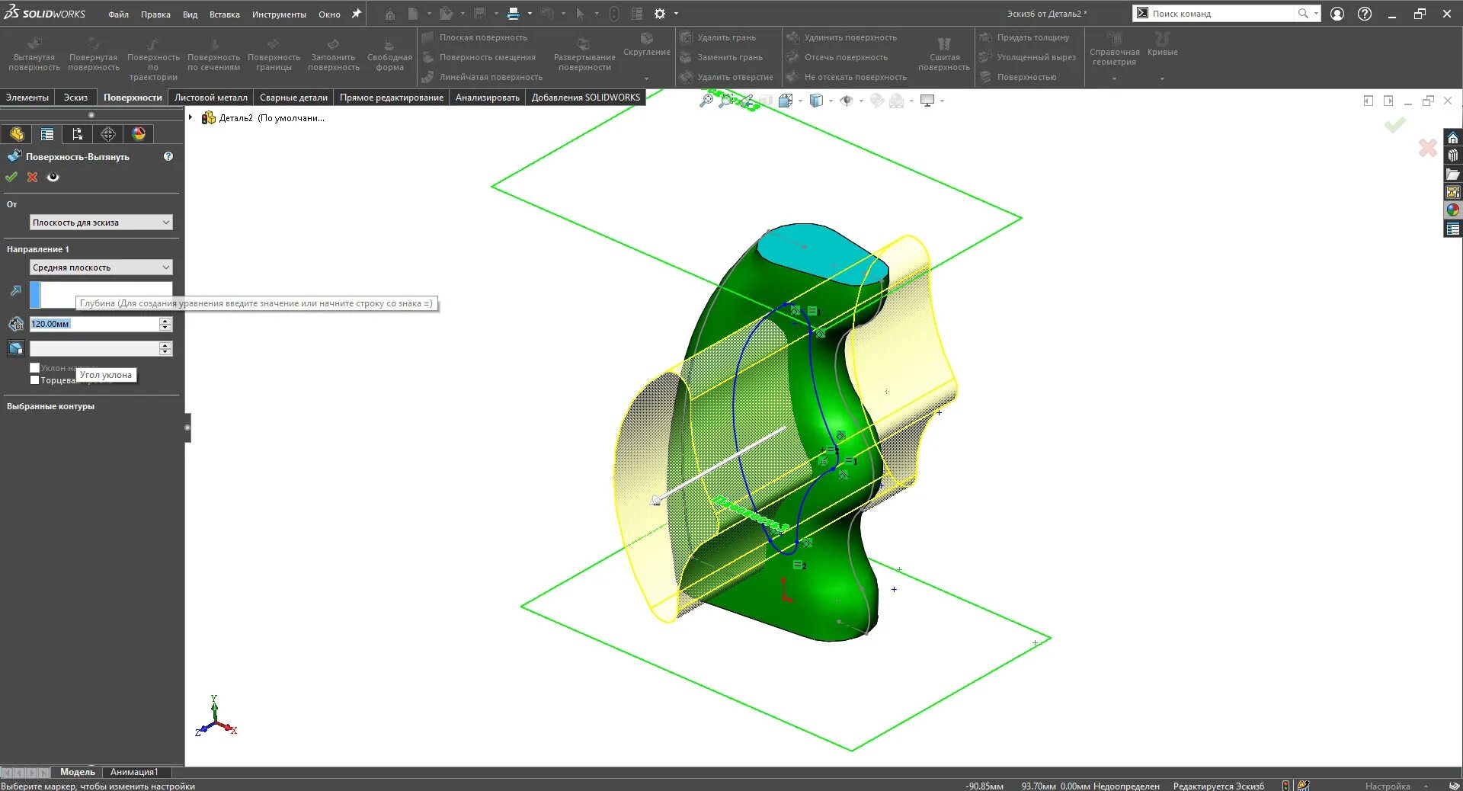Screen dimensions: 1463x791
Task: Click New document icon
Action: click(x=412, y=14)
